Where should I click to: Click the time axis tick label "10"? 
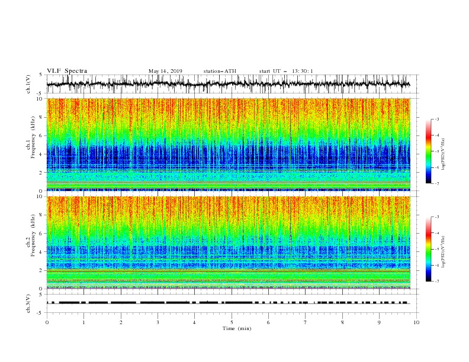pos(416,322)
